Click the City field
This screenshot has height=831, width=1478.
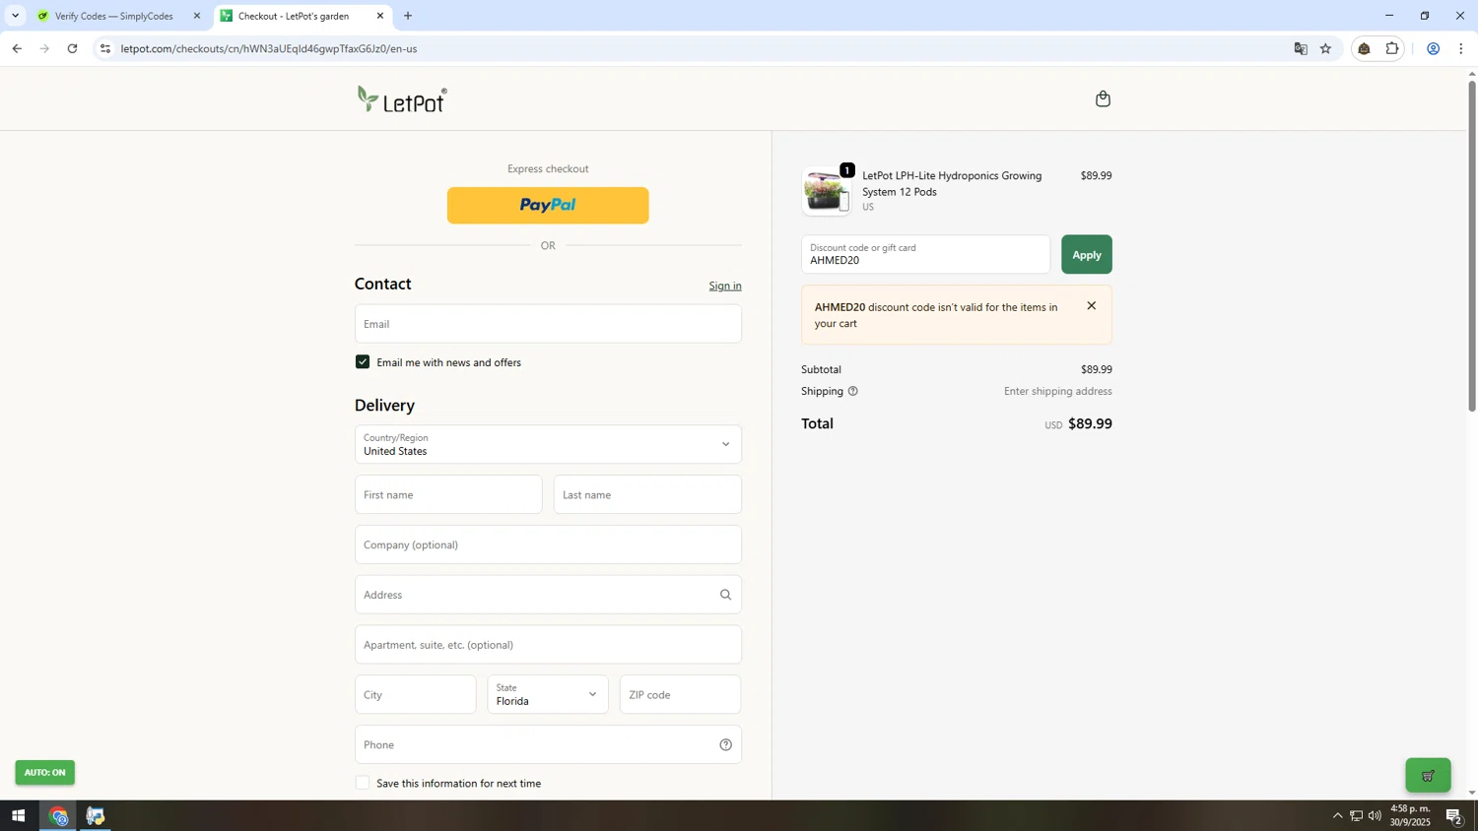coord(415,694)
